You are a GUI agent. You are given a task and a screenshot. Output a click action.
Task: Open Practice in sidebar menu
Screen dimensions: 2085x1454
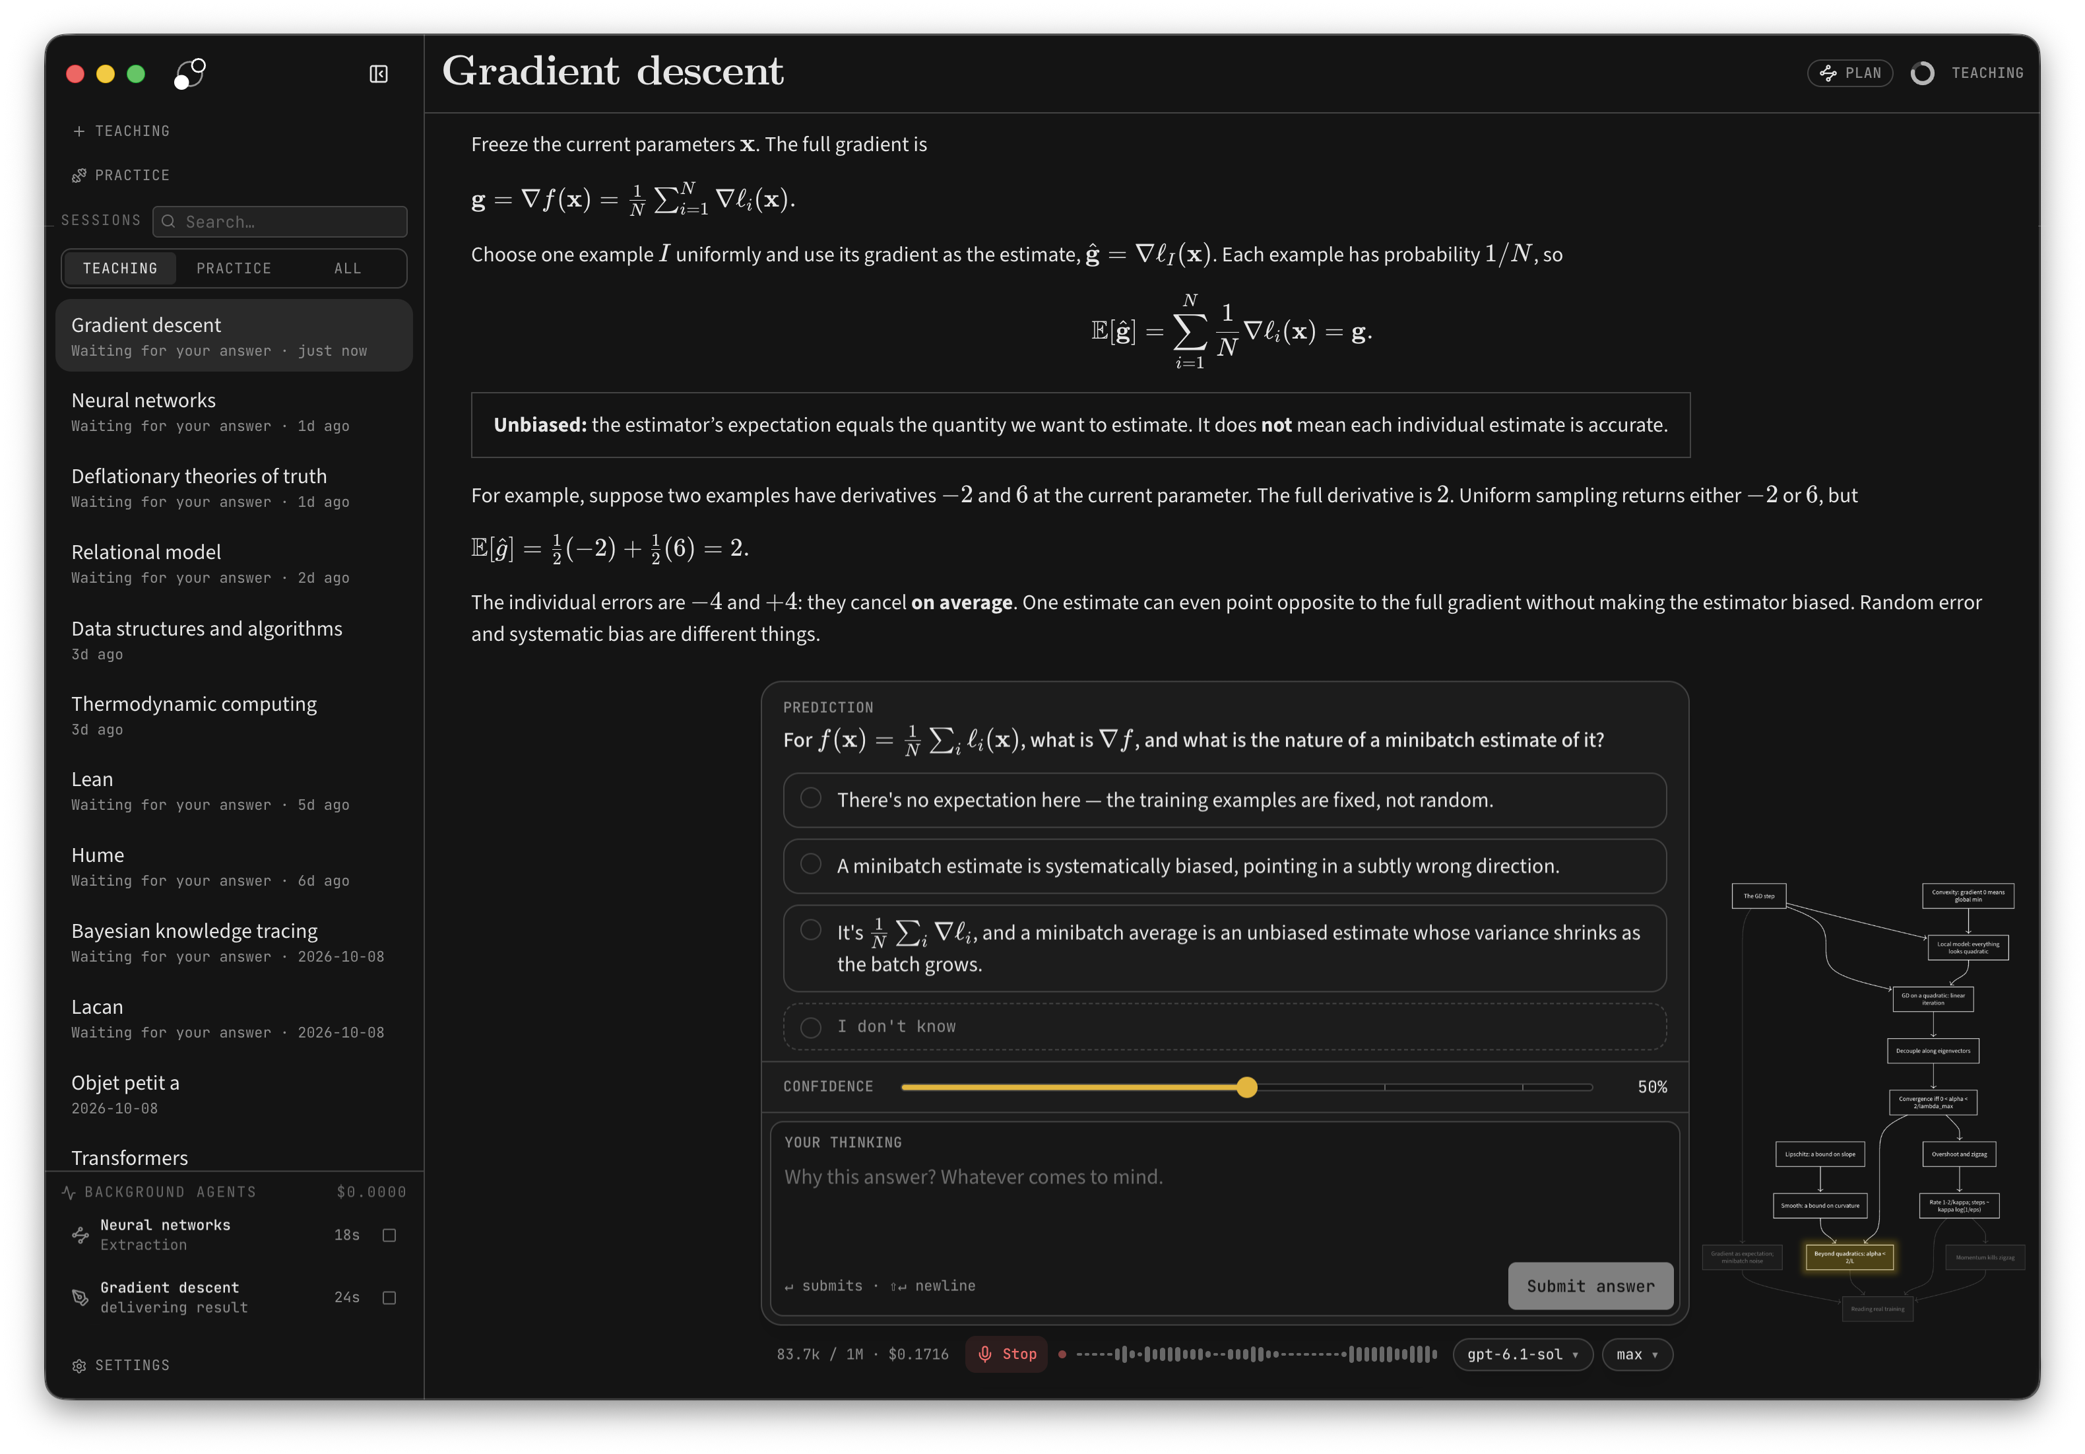pyautogui.click(x=121, y=176)
